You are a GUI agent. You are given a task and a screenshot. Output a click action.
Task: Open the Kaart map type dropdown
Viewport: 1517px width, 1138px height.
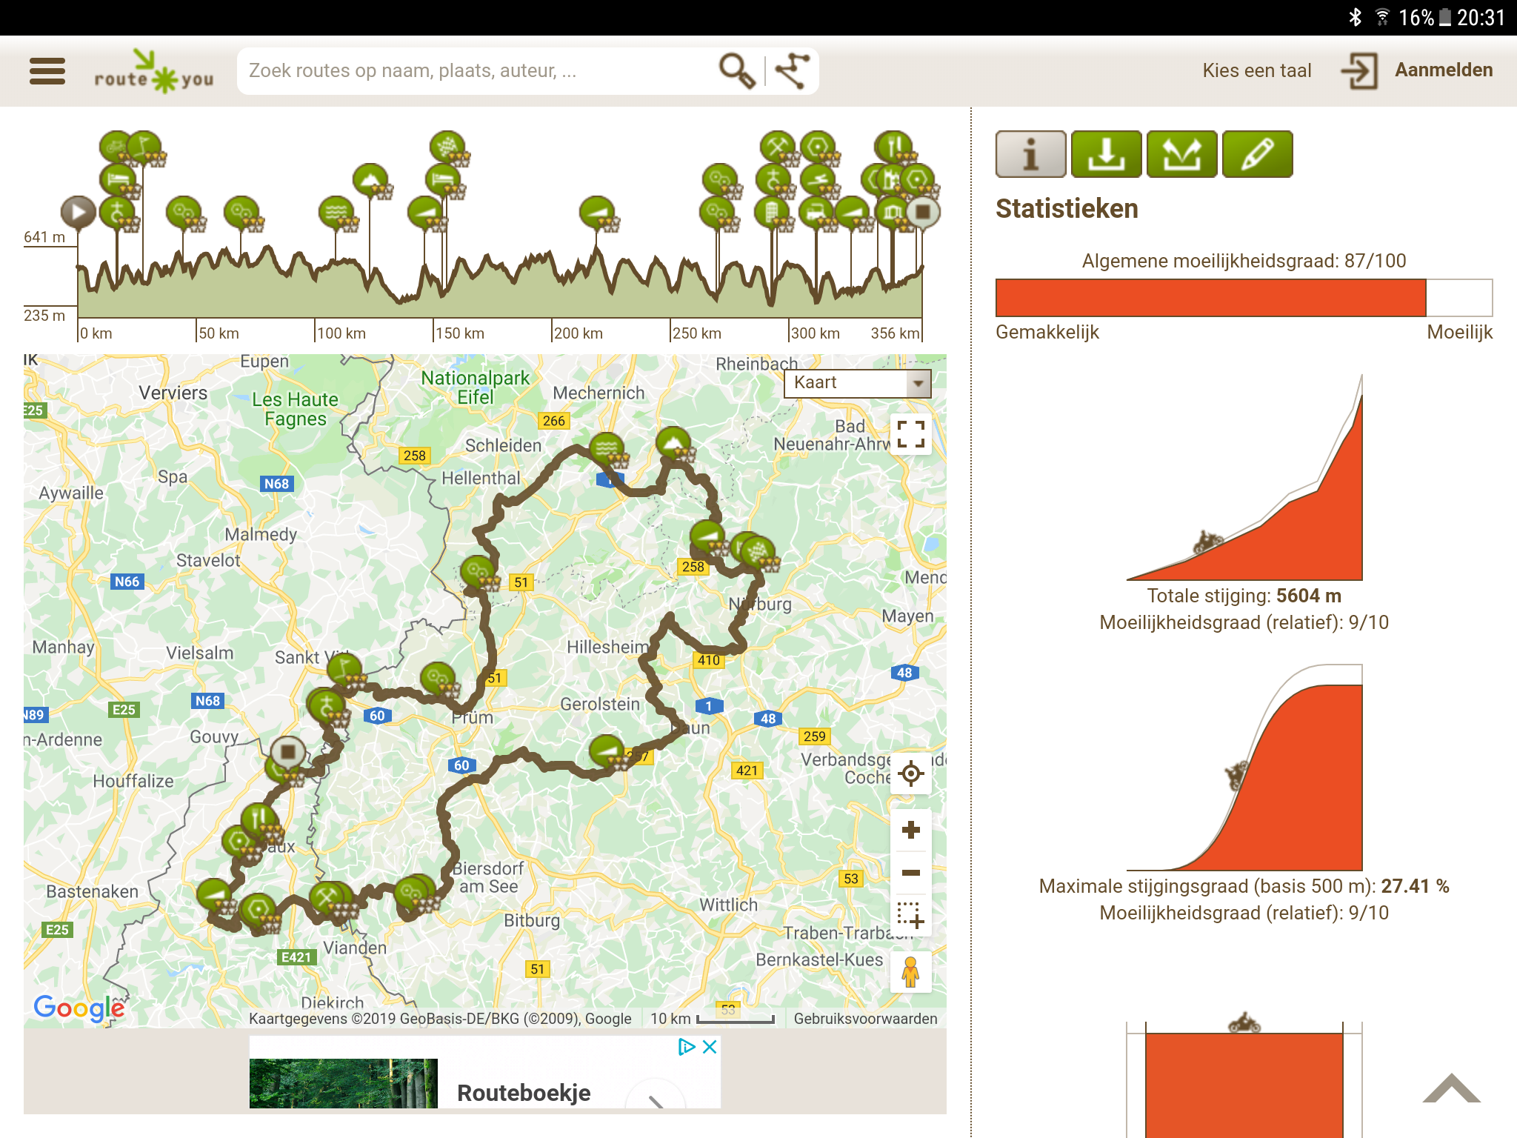(857, 383)
